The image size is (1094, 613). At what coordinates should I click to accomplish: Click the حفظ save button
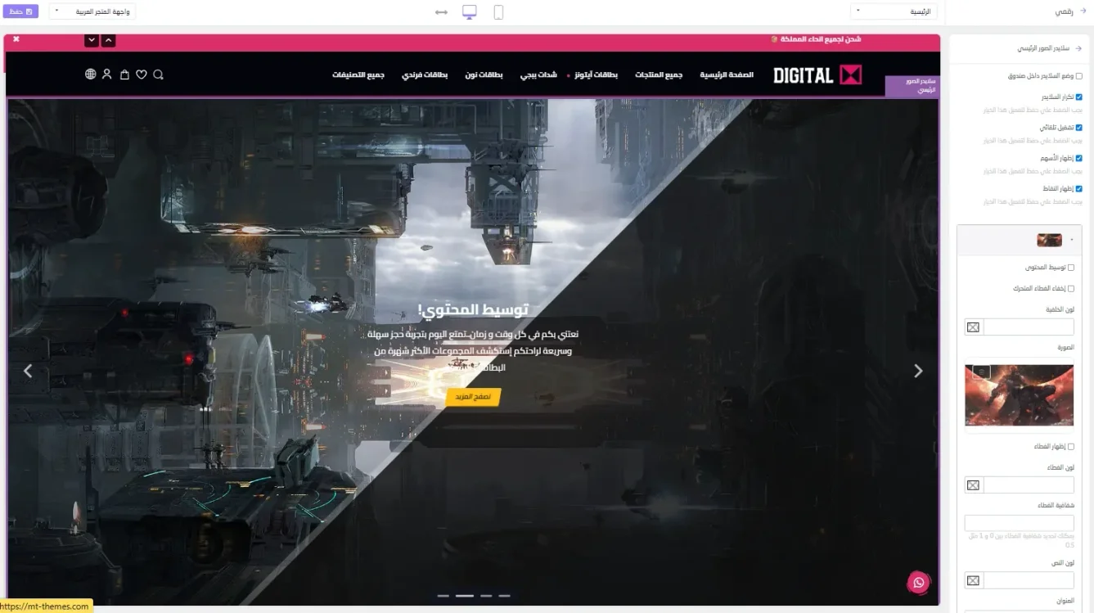click(x=20, y=11)
